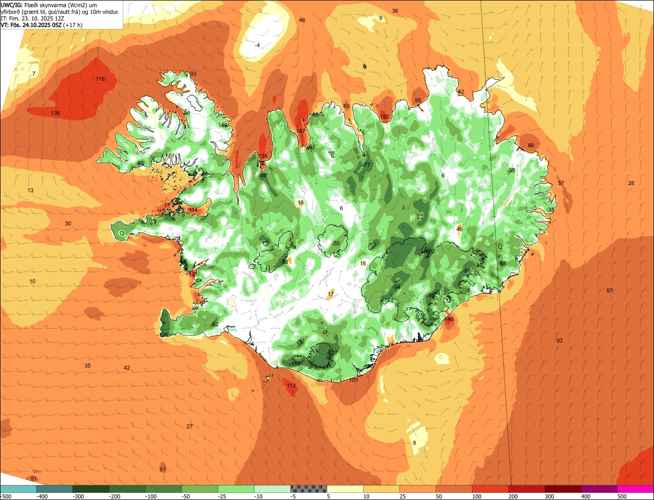654x500 pixels.
Task: Select the legend swatch between -200 and -100
Action: click(x=127, y=489)
